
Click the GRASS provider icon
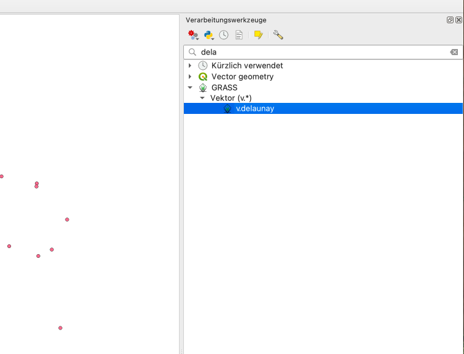[203, 88]
